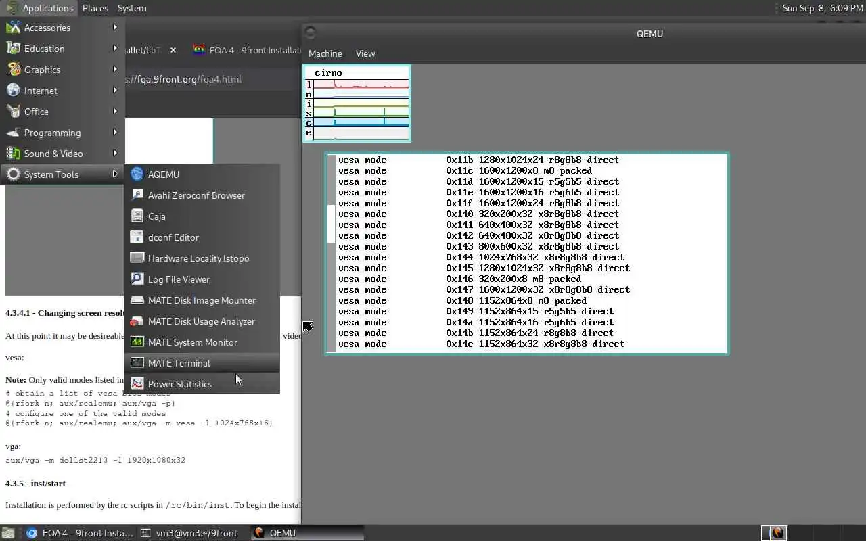Switch to the QEMU taskbar button

click(x=308, y=533)
